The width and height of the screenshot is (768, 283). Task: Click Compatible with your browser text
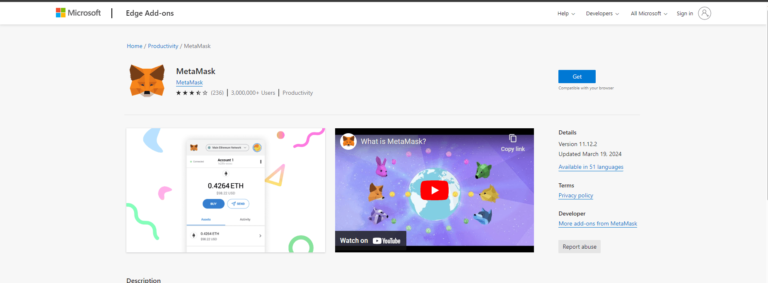(x=586, y=88)
